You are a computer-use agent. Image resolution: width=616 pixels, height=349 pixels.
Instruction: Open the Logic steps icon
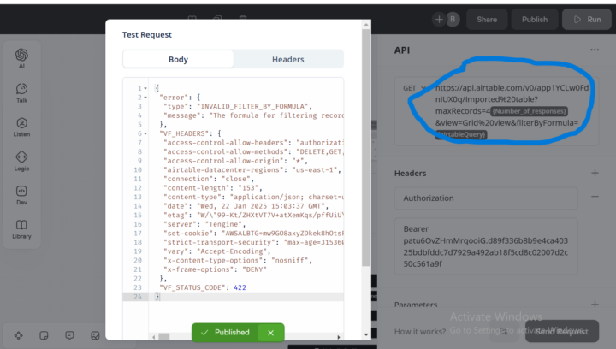[x=21, y=161]
